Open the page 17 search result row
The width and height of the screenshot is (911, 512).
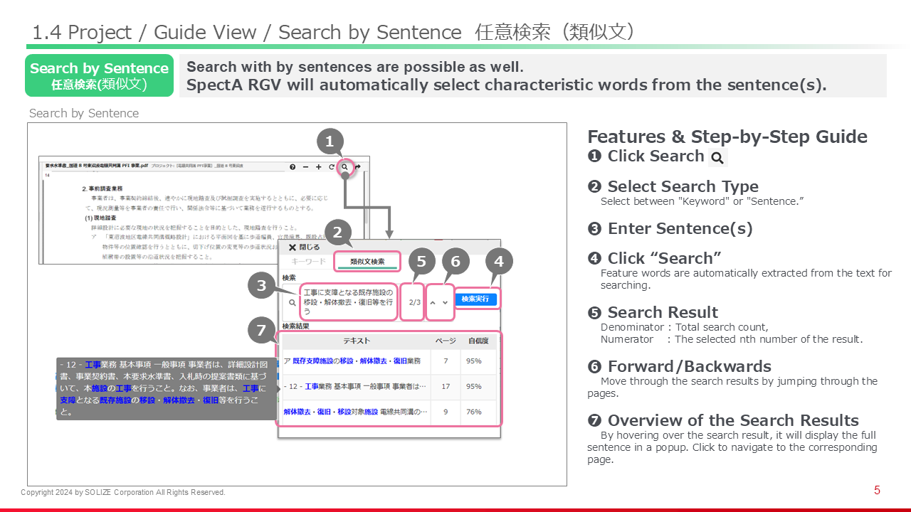[x=390, y=387]
